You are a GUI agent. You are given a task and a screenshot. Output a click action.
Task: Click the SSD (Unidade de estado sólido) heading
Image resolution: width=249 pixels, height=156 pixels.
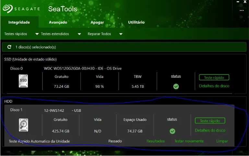(30, 59)
